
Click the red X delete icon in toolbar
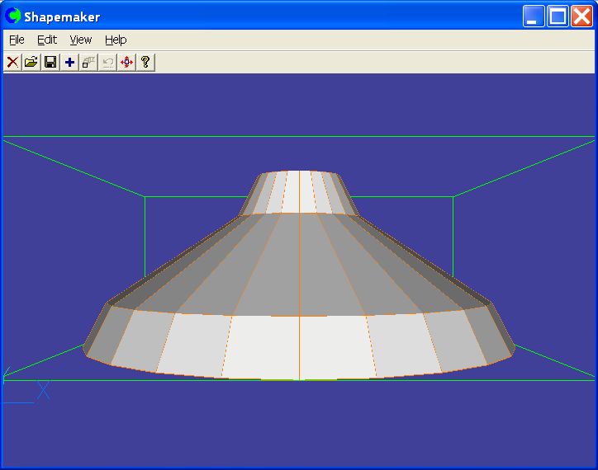coord(12,62)
